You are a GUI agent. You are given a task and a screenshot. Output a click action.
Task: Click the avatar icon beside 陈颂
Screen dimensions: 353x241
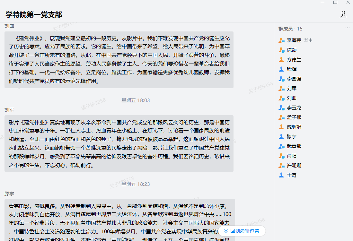281,50
